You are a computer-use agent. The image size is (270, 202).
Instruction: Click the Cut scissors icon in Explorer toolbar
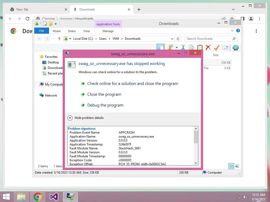(x=183, y=47)
